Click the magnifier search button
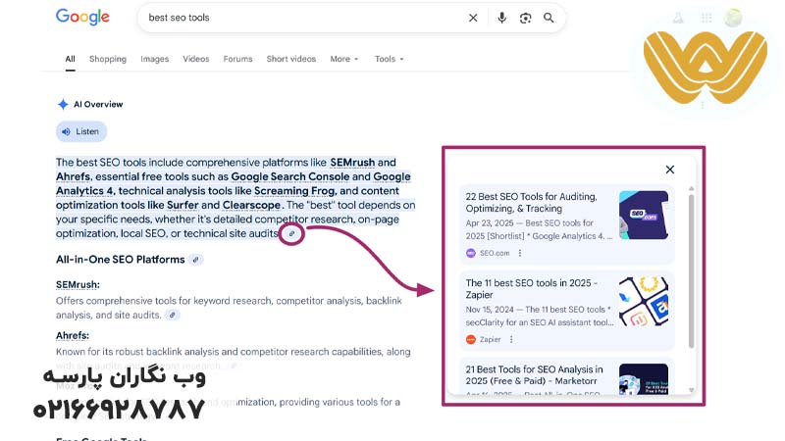The height and width of the screenshot is (441, 785). (x=549, y=18)
